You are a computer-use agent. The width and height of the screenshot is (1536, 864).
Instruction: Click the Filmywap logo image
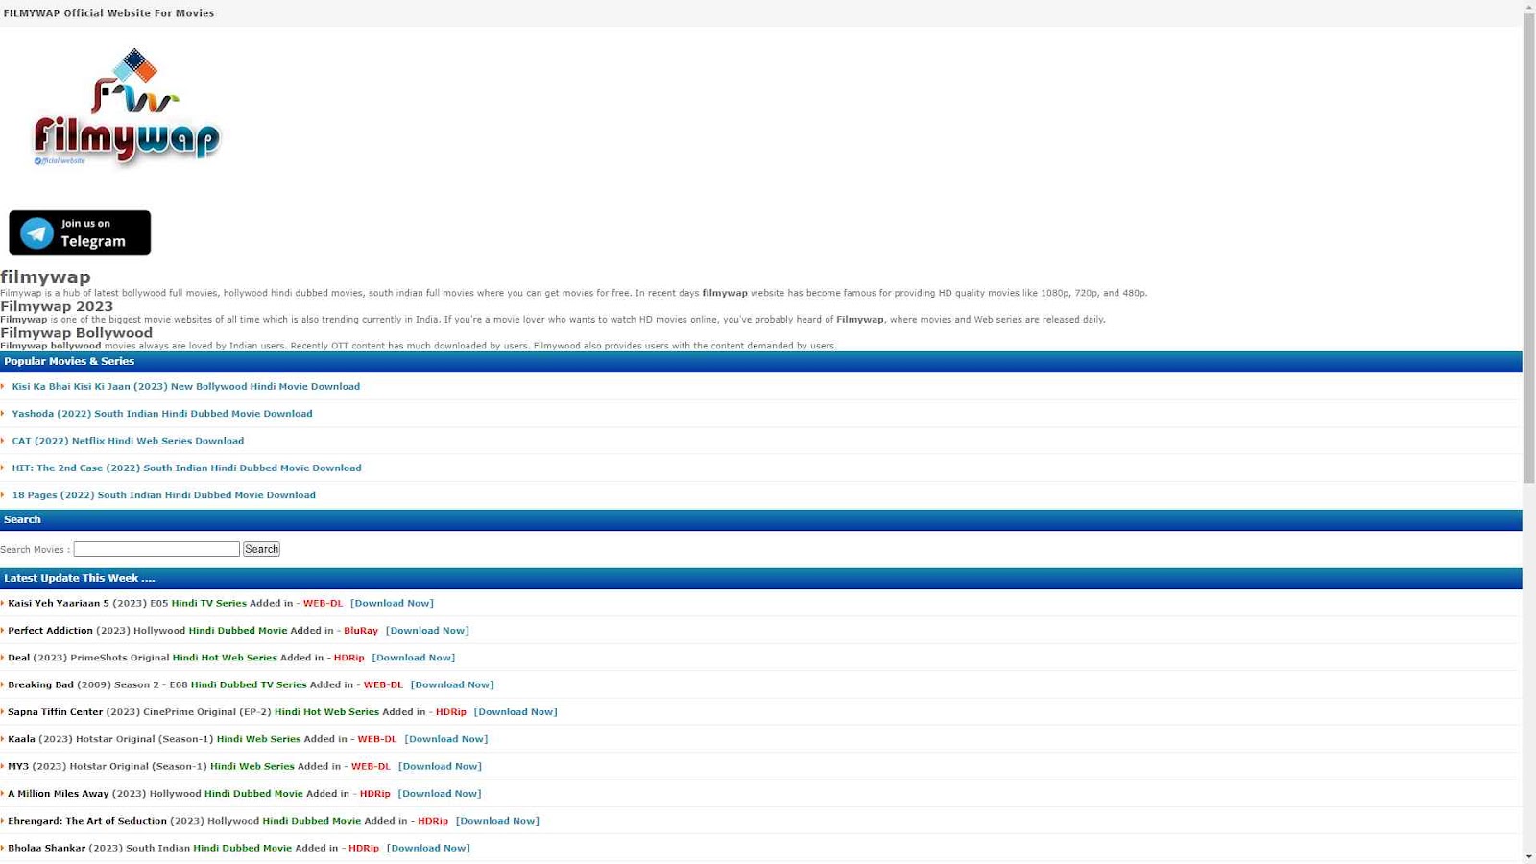tap(127, 108)
